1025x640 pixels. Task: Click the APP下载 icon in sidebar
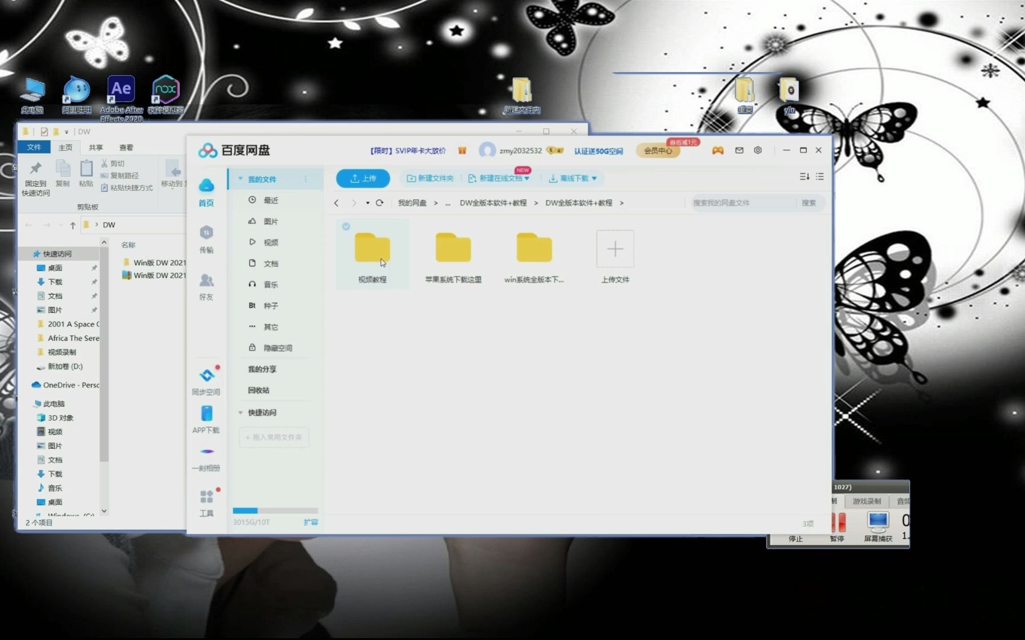(x=206, y=420)
